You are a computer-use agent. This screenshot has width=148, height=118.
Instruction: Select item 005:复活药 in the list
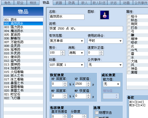tap(23, 35)
